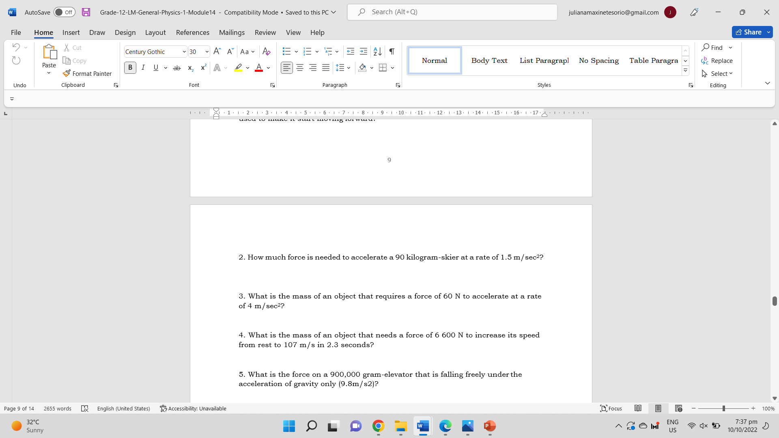Click the Clear All Formatting icon

(x=266, y=52)
